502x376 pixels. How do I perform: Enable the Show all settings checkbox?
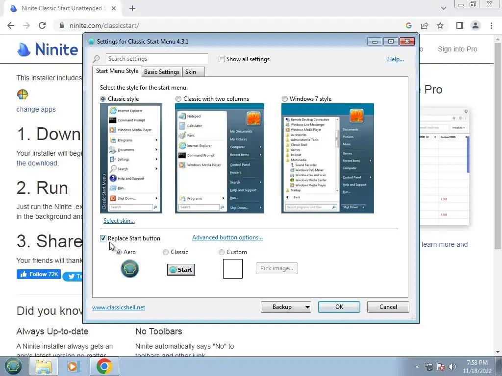click(222, 59)
